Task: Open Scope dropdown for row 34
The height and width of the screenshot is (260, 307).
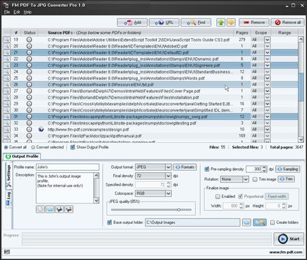Action: 267,136
